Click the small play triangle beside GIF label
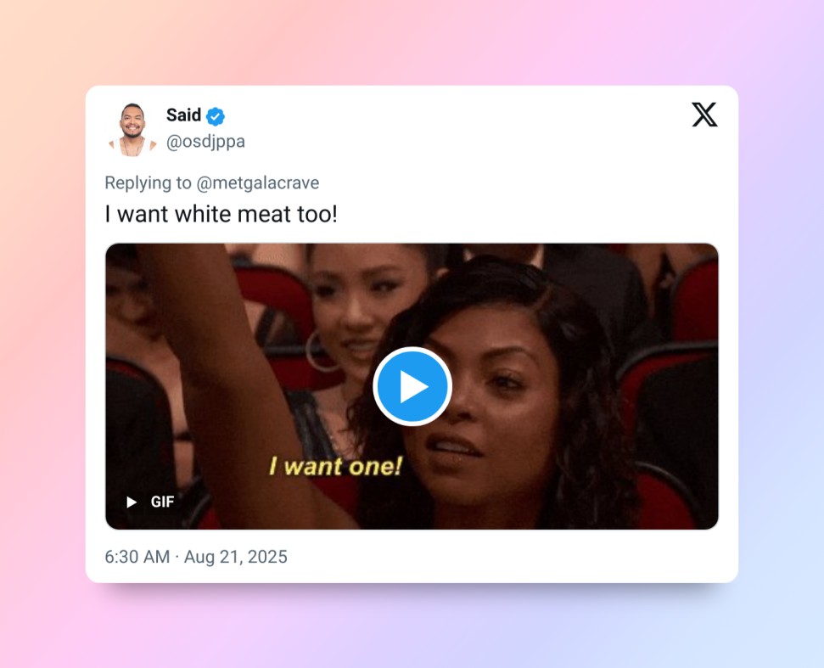Image resolution: width=824 pixels, height=668 pixels. coord(132,502)
